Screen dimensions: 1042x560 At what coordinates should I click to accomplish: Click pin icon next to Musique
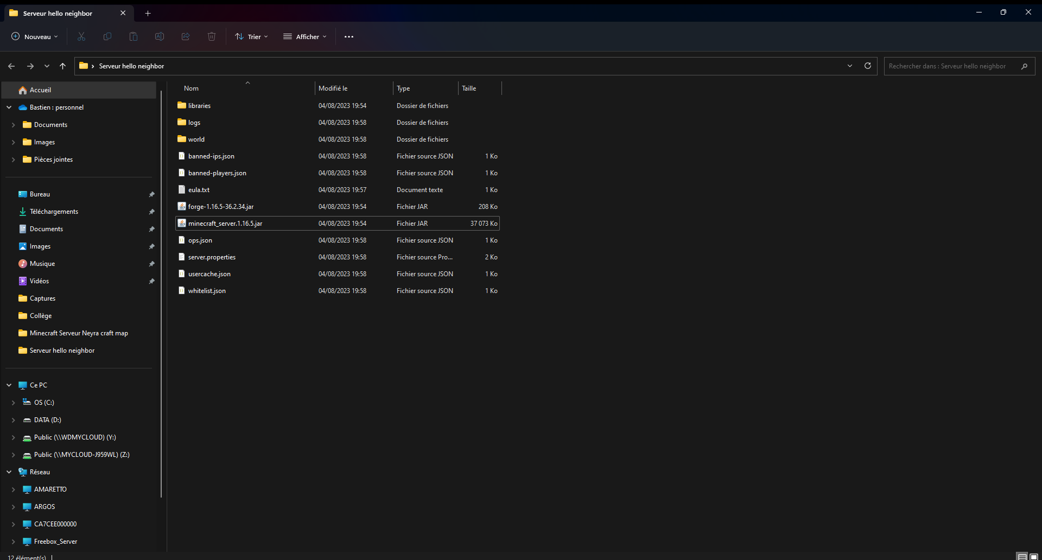152,264
